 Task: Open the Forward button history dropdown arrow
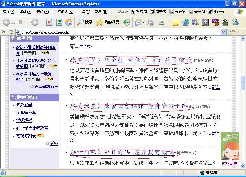(x=41, y=22)
